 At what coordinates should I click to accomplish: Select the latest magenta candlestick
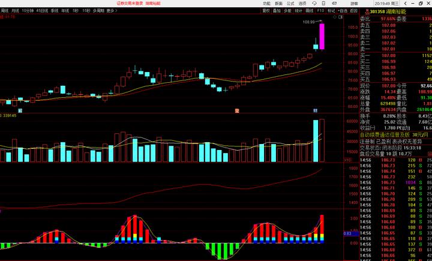pyautogui.click(x=322, y=37)
